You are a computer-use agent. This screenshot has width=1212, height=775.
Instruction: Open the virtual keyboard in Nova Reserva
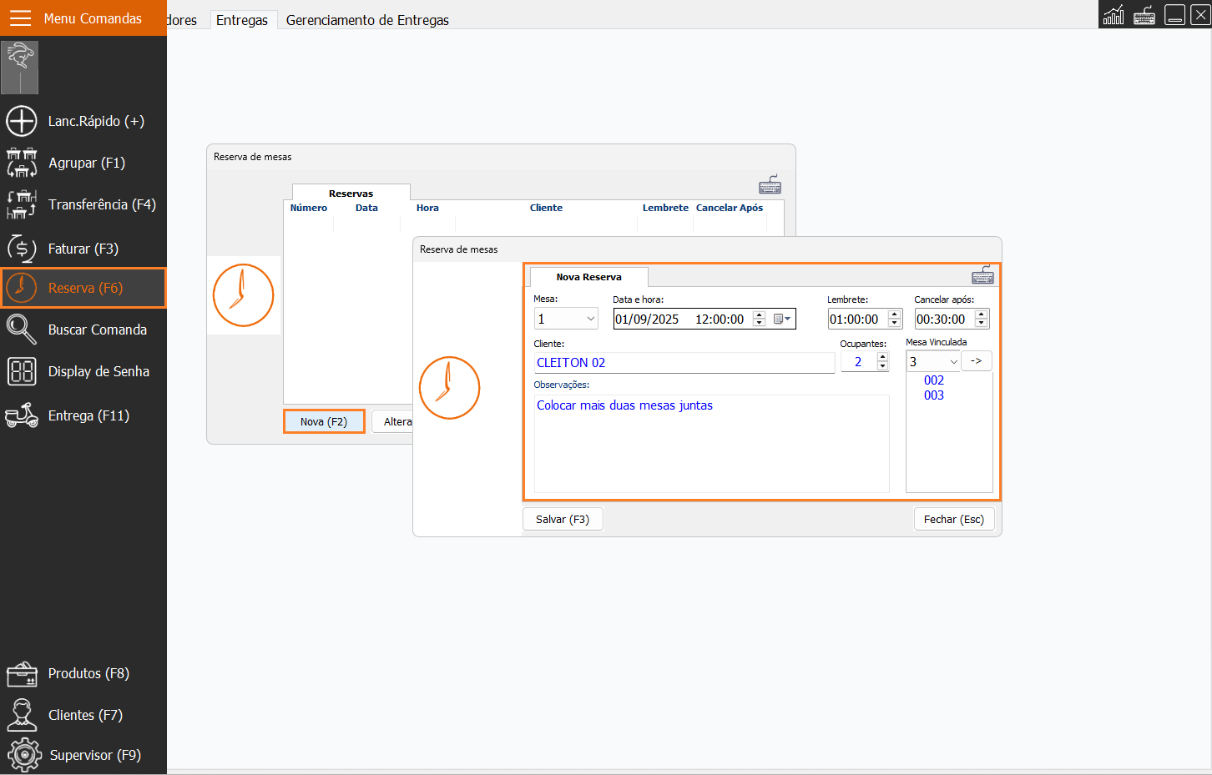(x=982, y=275)
